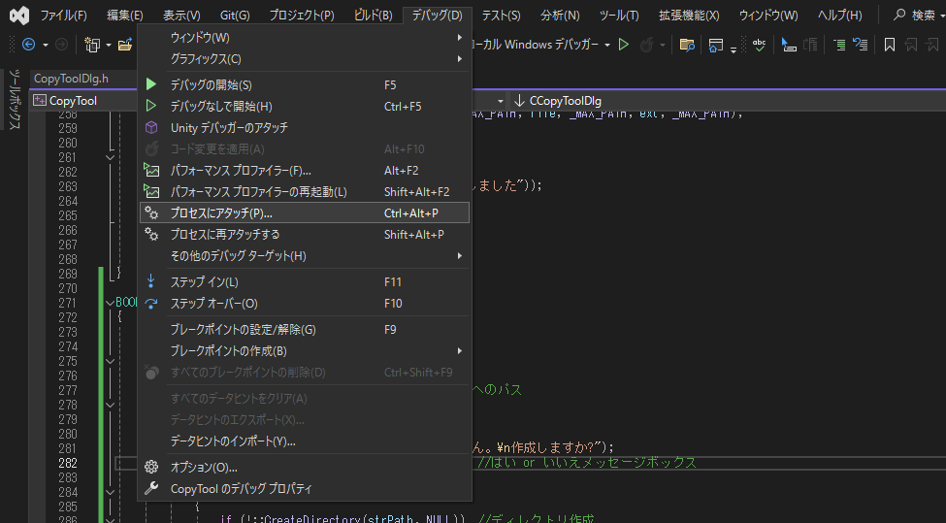The image size is (946, 523).
Task: Switch to the CopyToolDlg.h tab
Action: tap(70, 79)
